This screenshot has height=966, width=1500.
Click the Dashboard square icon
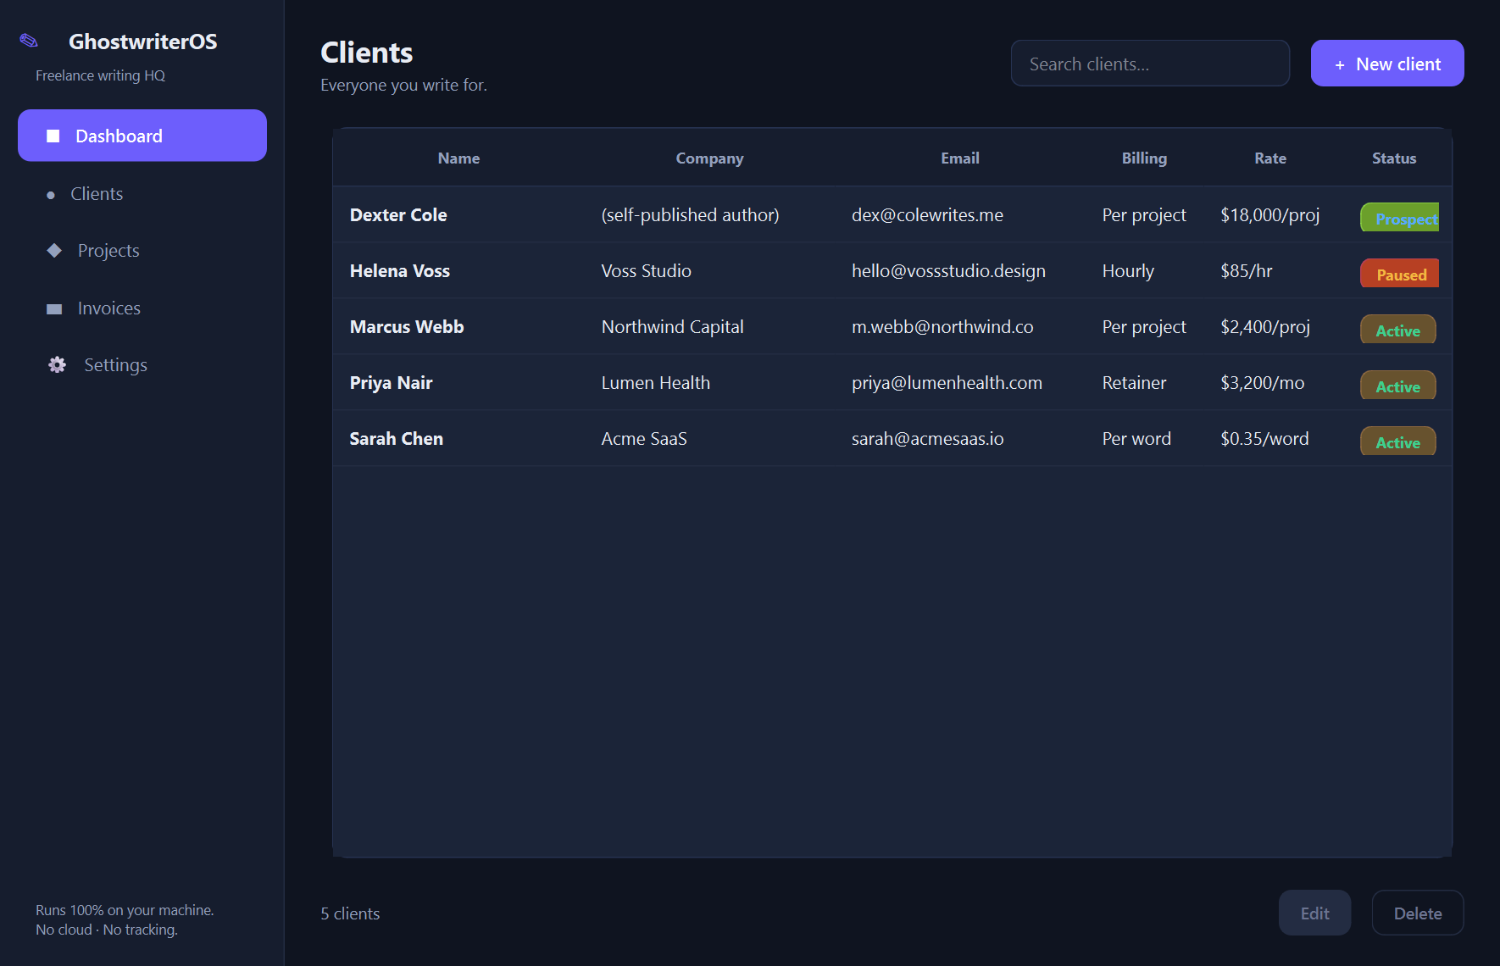coord(53,136)
